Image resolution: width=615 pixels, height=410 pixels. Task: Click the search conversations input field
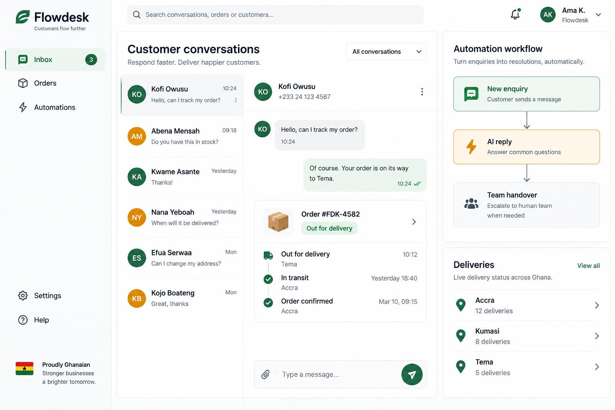[275, 15]
